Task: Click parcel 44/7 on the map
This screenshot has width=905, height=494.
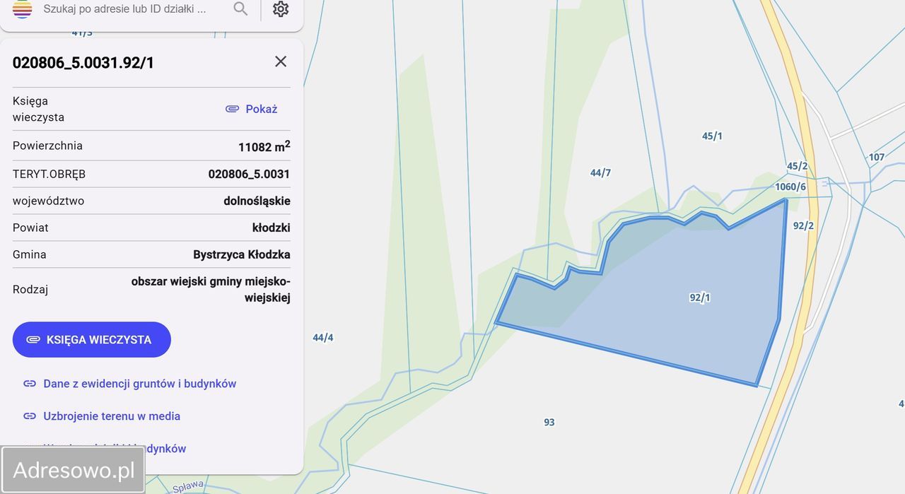Action: point(600,172)
